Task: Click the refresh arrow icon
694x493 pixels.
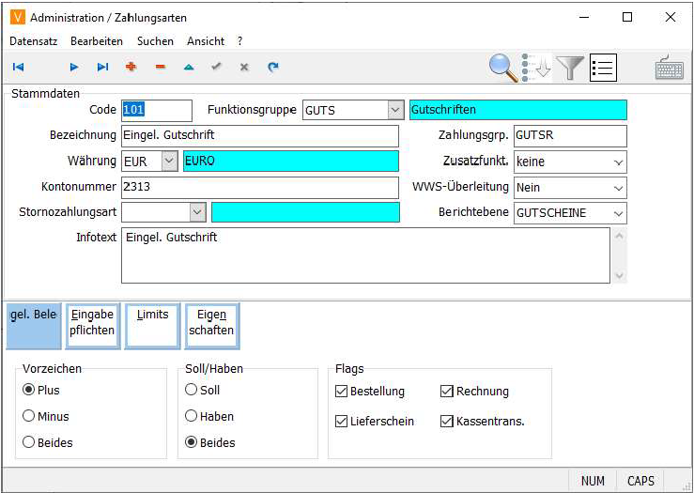Action: tap(273, 67)
